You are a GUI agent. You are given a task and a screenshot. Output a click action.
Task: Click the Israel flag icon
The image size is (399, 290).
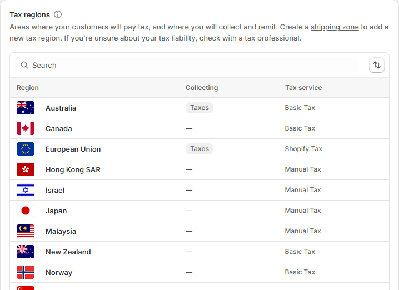pyautogui.click(x=26, y=191)
